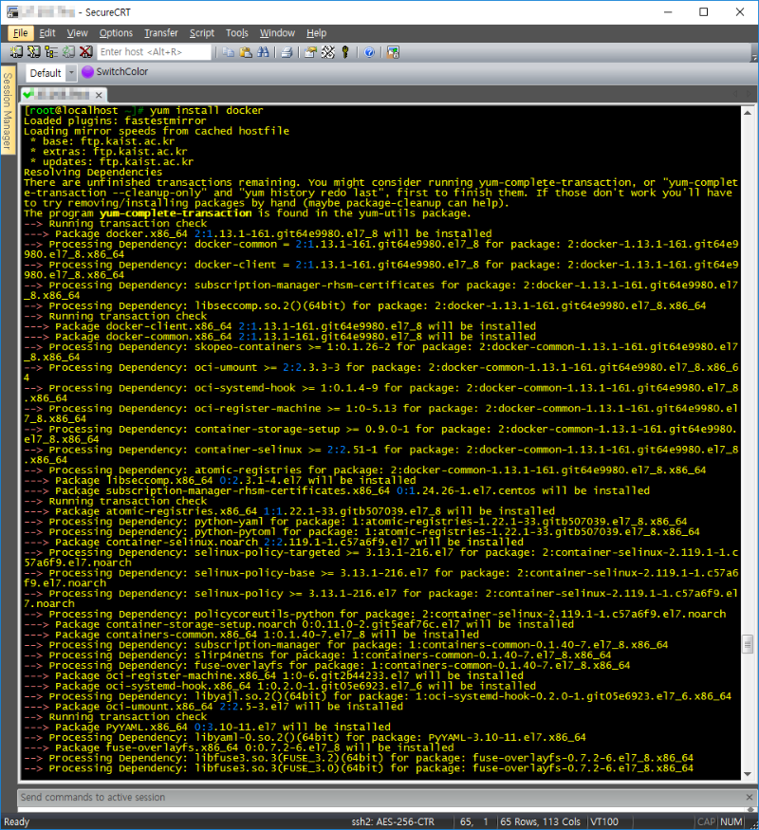Click the Connect icon in toolbar
Screen dimensions: 759x830
(18, 52)
